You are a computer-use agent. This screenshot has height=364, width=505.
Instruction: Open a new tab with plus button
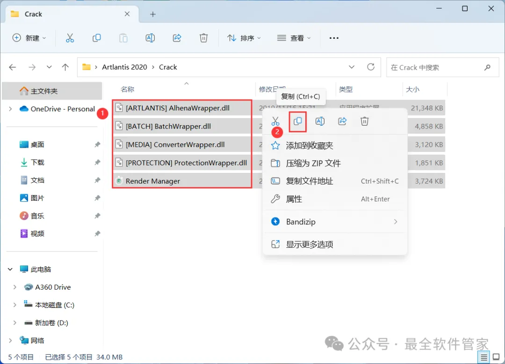153,14
